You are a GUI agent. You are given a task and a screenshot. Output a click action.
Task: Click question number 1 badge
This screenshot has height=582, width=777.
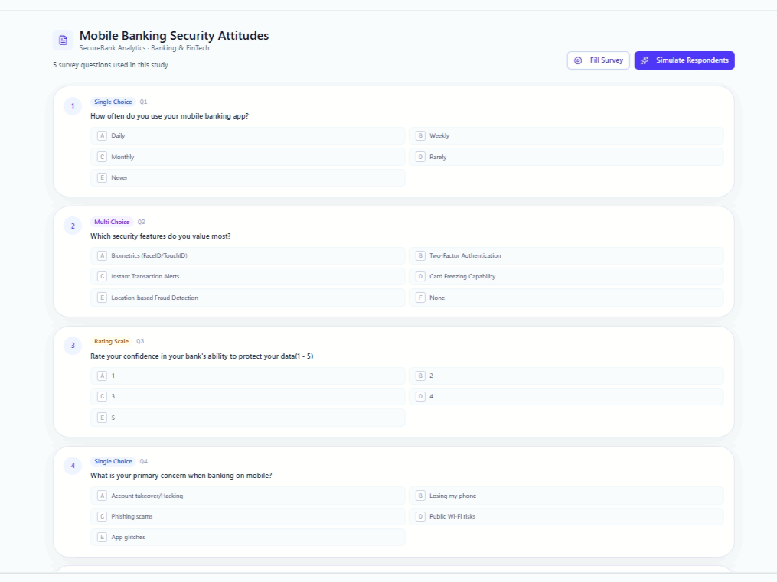tap(73, 106)
